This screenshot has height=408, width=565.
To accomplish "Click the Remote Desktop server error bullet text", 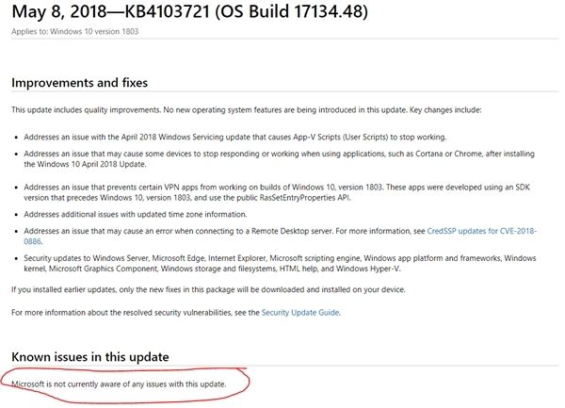I will 224,231.
